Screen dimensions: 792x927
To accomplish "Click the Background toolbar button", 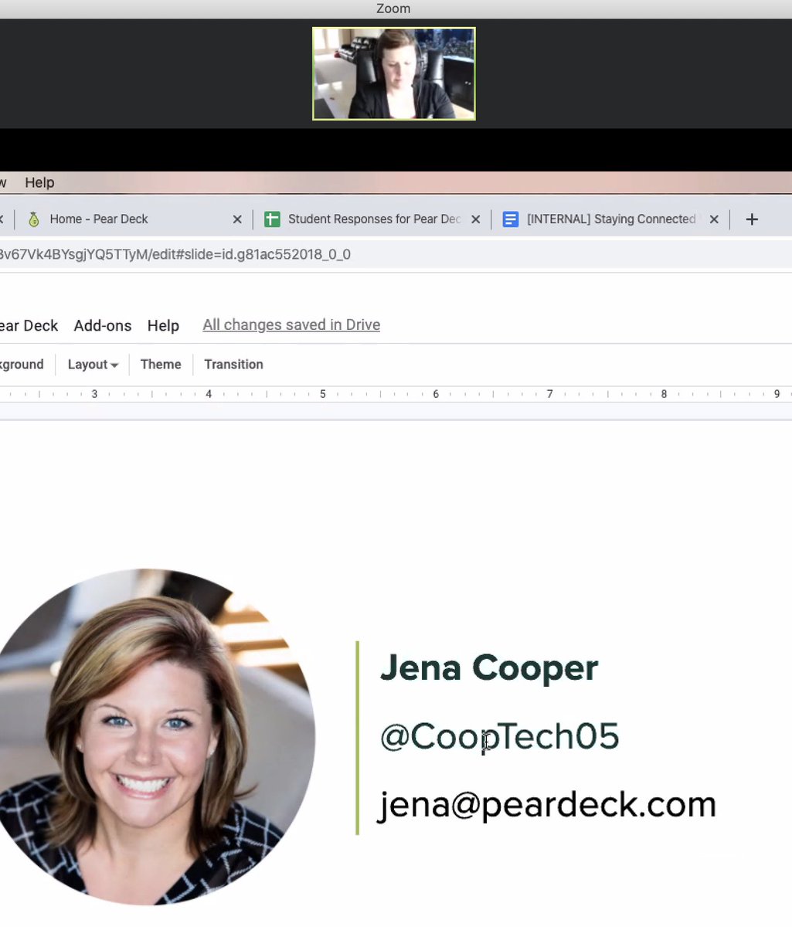I will pos(22,365).
